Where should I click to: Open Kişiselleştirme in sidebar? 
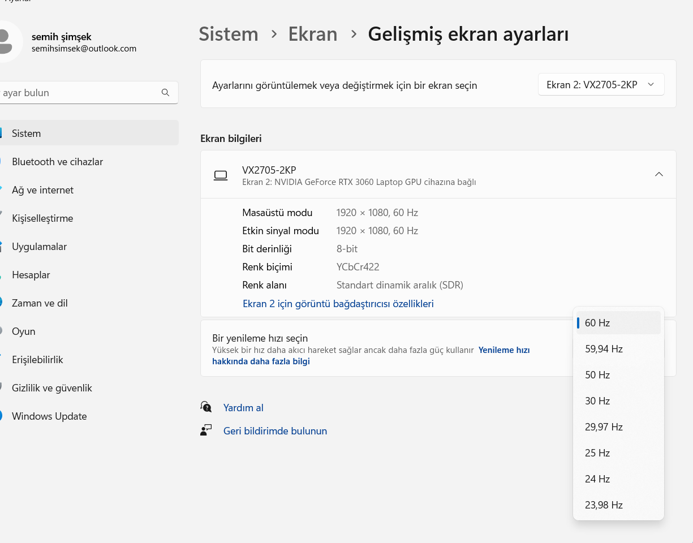(42, 218)
